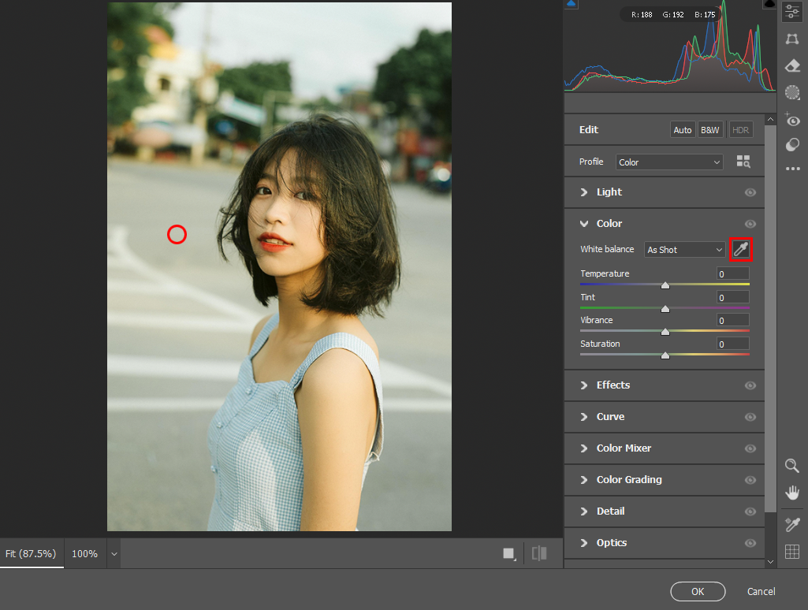Click the browse profiles icon
808x610 pixels.
tap(743, 162)
